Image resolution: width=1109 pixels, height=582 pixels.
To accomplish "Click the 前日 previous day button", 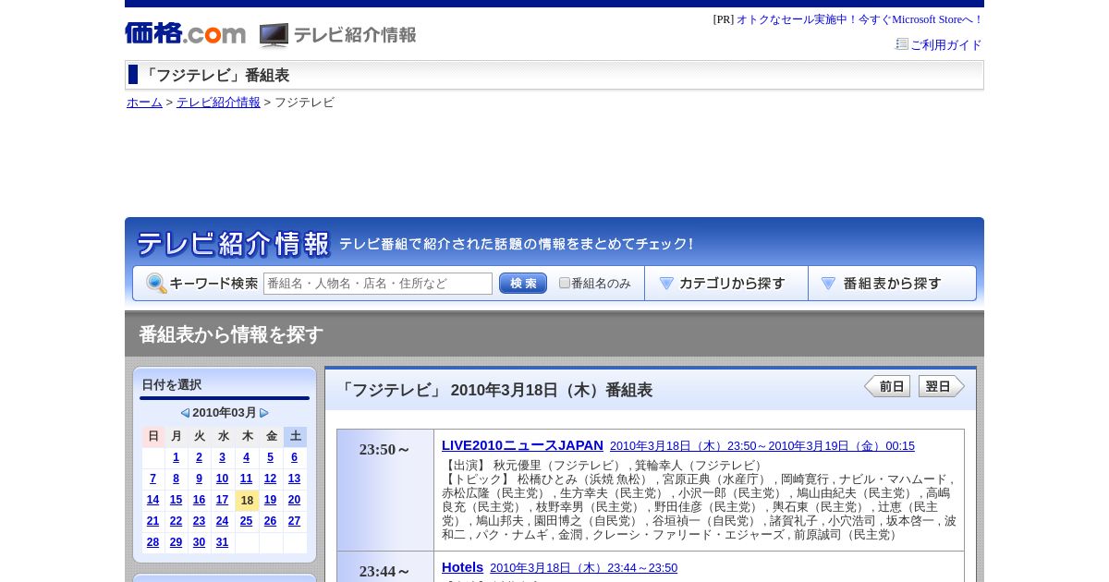I will point(887,386).
